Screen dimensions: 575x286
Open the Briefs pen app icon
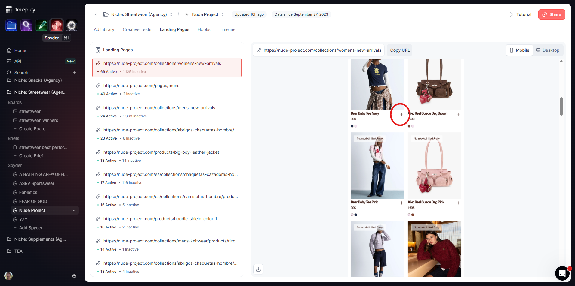(42, 26)
